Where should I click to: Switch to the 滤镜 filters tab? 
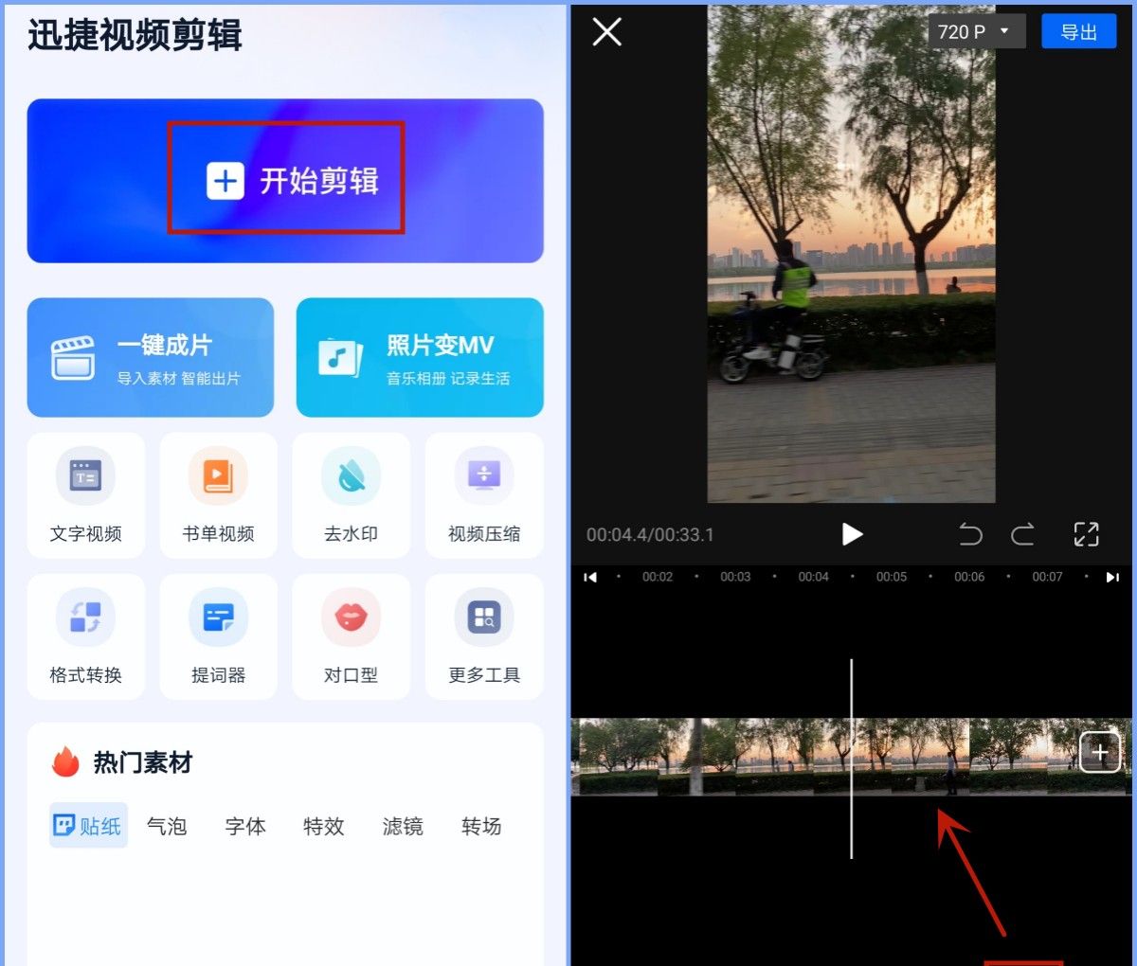tap(402, 826)
